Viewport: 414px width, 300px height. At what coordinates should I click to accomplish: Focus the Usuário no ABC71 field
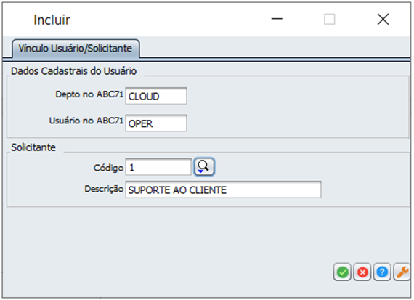pyautogui.click(x=156, y=123)
